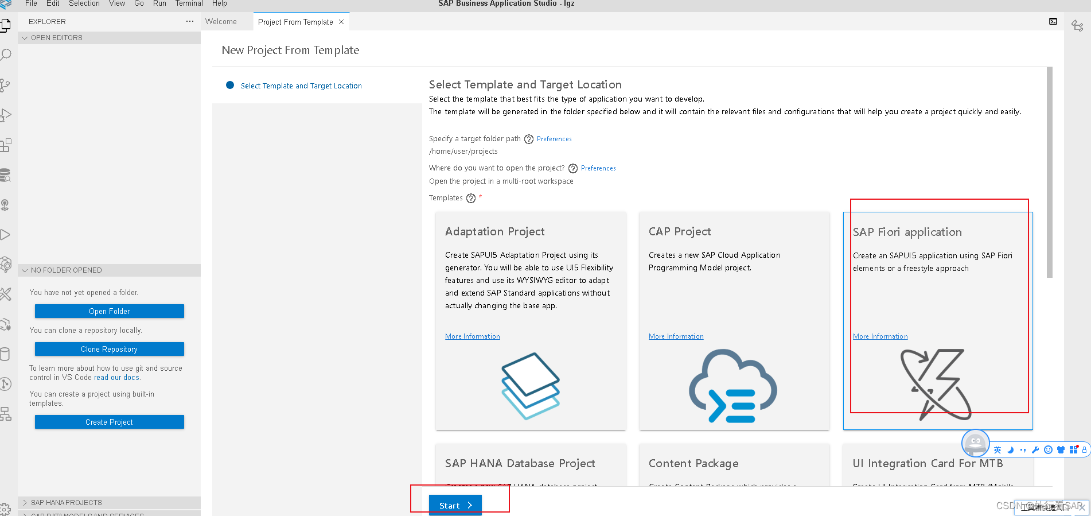This screenshot has width=1091, height=516.
Task: Toggle the punctuation mode in the input method bar
Action: point(1023,450)
